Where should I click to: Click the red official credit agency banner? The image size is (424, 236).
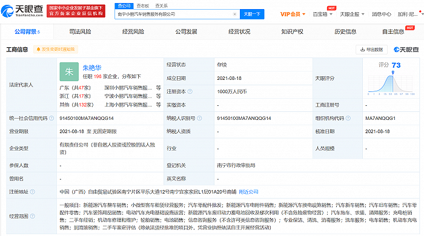[x=76, y=11]
